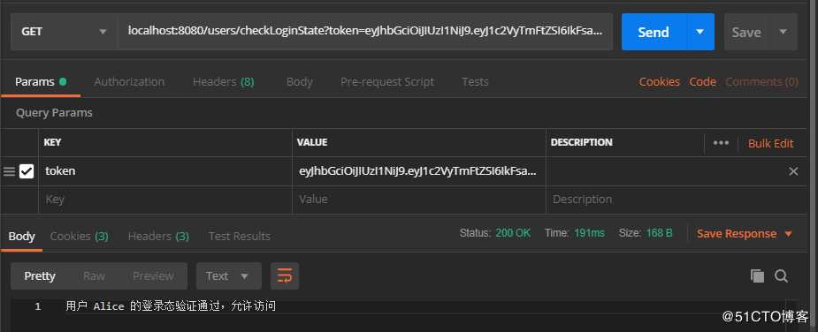This screenshot has height=332, width=818.
Task: Open the Authorization tab
Action: (x=129, y=82)
